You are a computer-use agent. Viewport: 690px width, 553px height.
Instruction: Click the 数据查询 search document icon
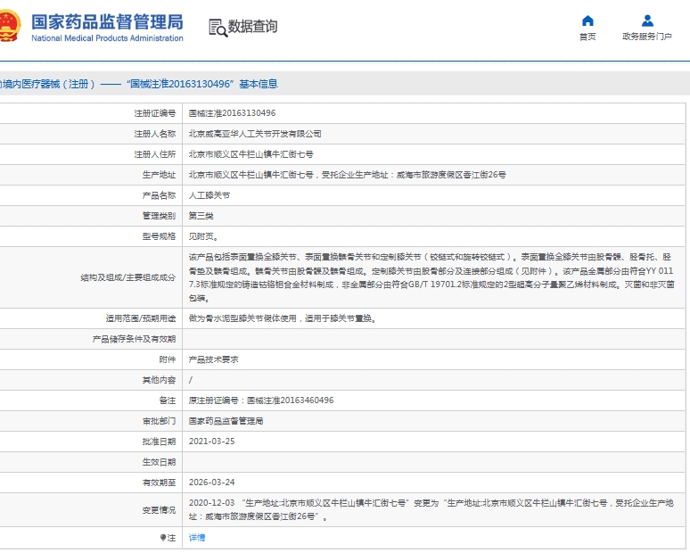(x=218, y=28)
